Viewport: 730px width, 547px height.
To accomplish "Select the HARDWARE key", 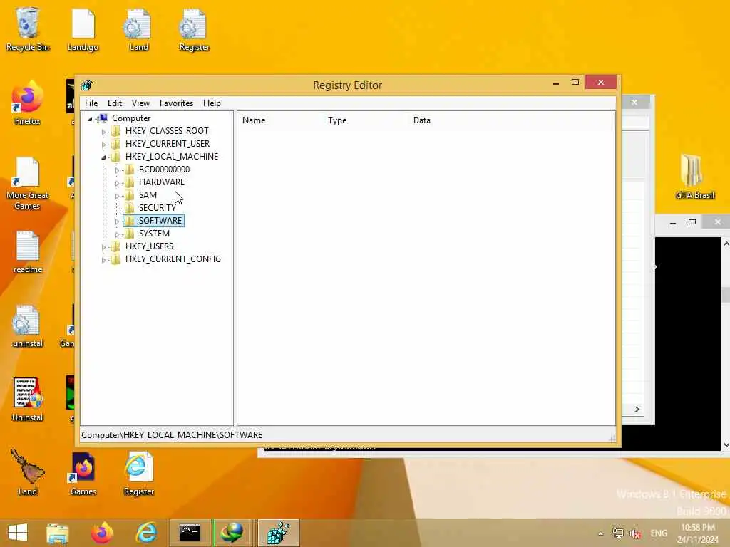I will [x=162, y=182].
